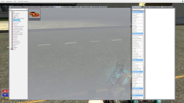The height and width of the screenshot is (103, 184).
Task: Select the 'Bone Merger' tool
Action: 137,14
